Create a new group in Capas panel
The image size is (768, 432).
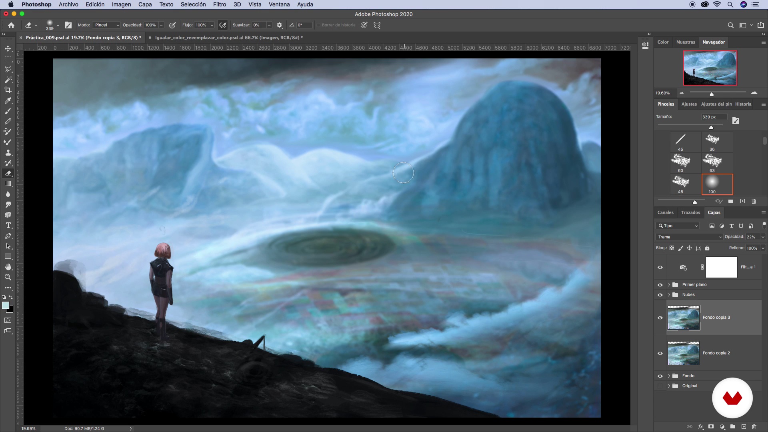pyautogui.click(x=733, y=427)
